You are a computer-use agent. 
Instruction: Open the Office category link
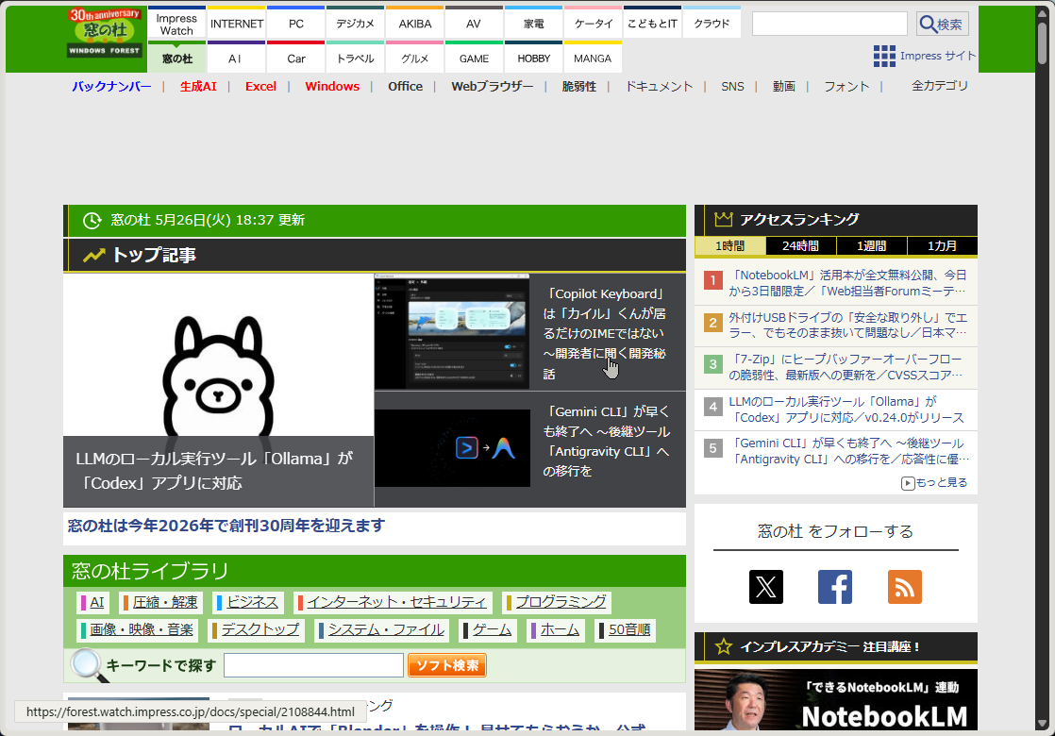pos(406,86)
